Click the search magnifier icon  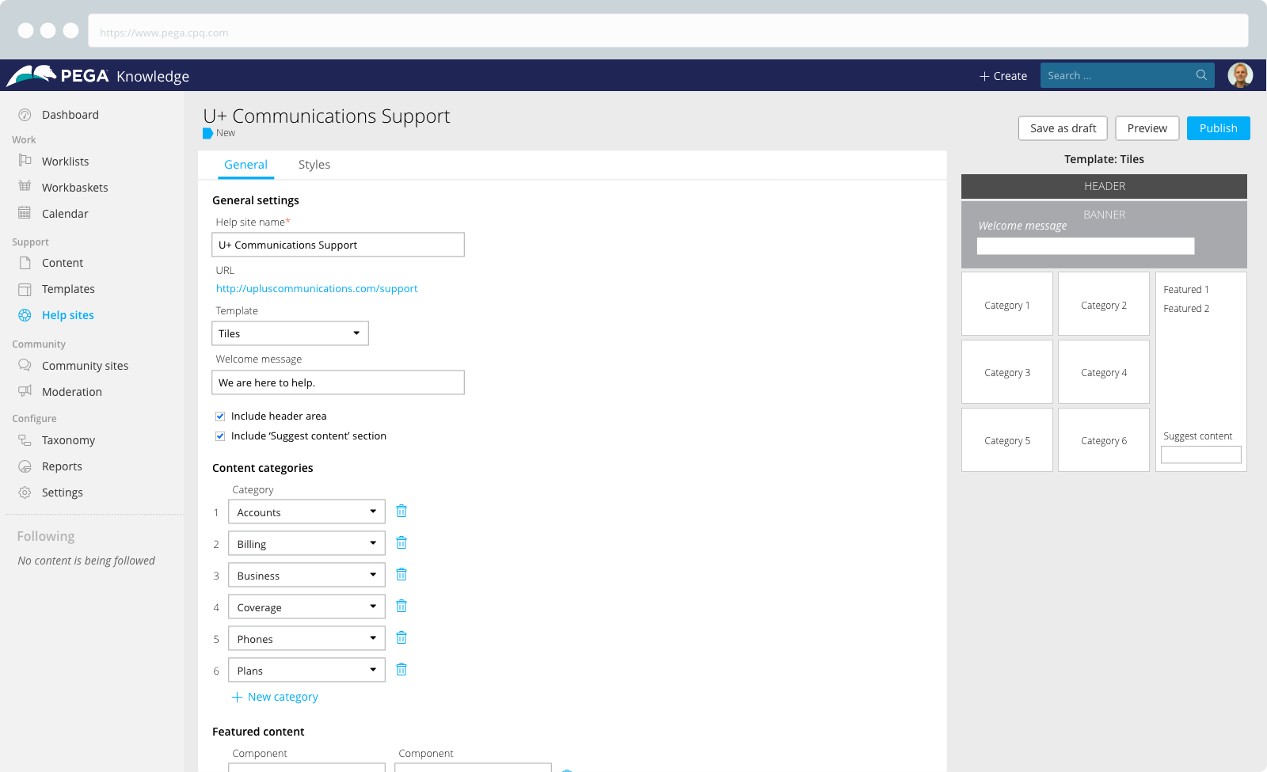pos(1201,75)
